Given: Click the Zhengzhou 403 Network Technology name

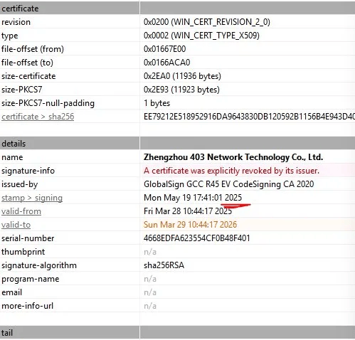Looking at the screenshot, I should 233,157.
